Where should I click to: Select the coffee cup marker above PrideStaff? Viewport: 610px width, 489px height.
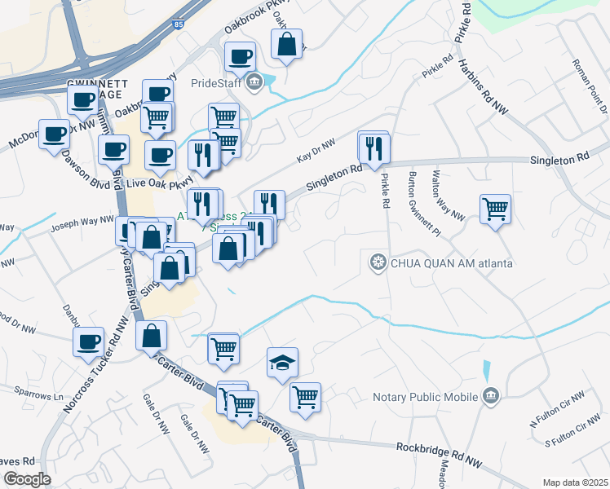click(240, 56)
